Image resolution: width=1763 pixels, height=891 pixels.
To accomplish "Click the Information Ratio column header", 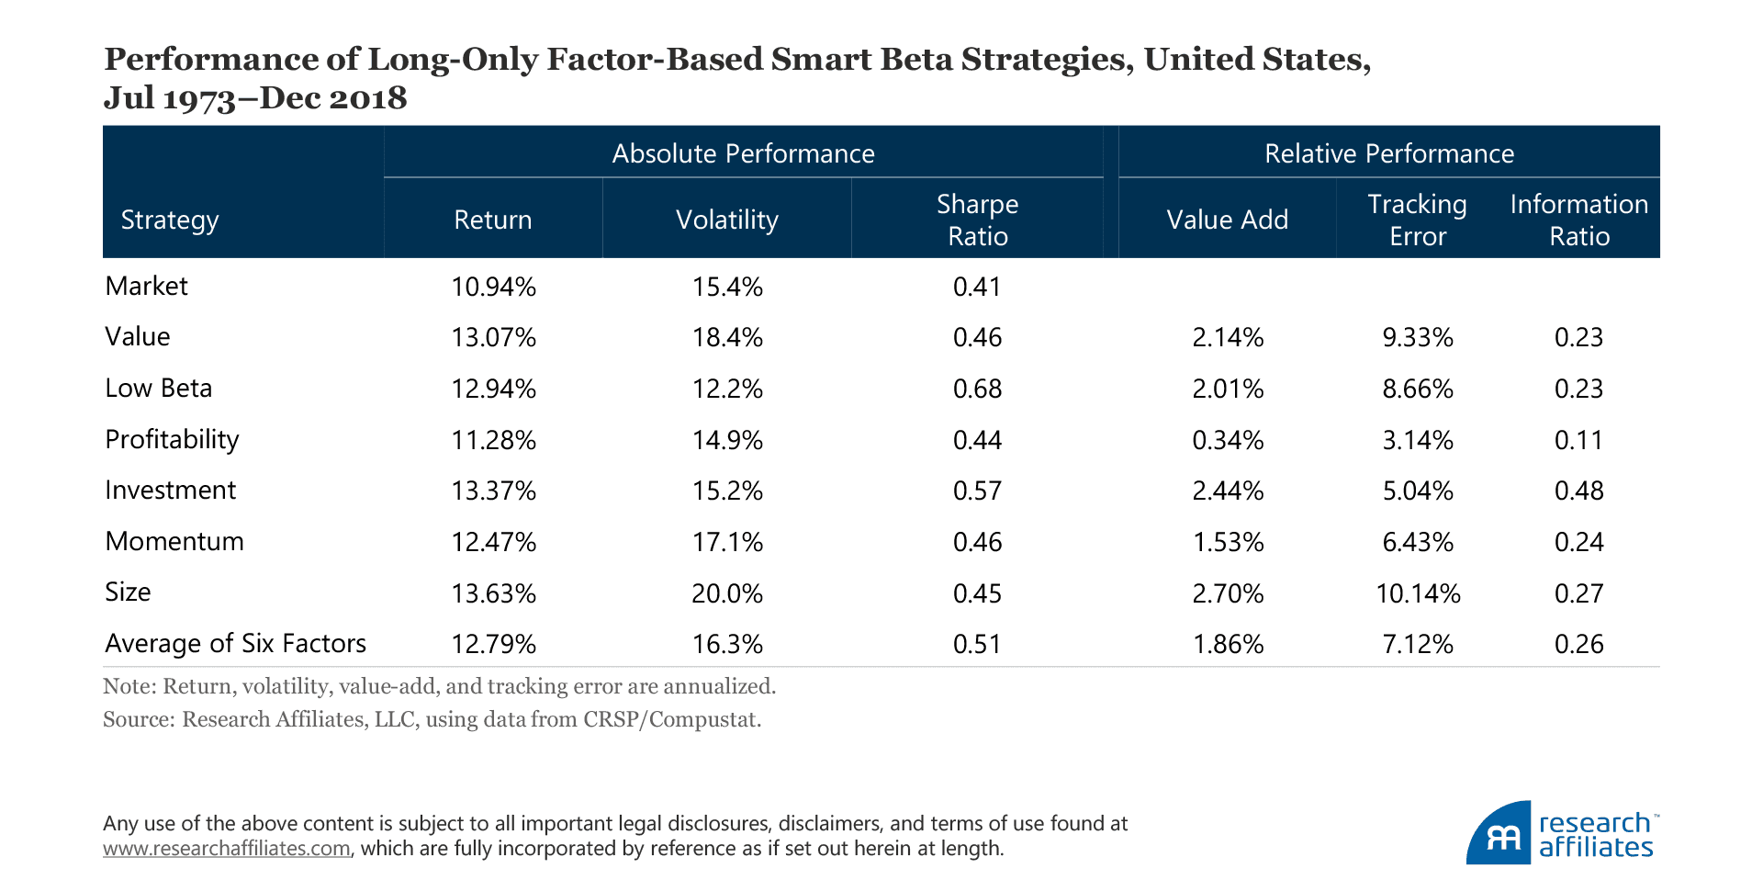I will tap(1578, 220).
